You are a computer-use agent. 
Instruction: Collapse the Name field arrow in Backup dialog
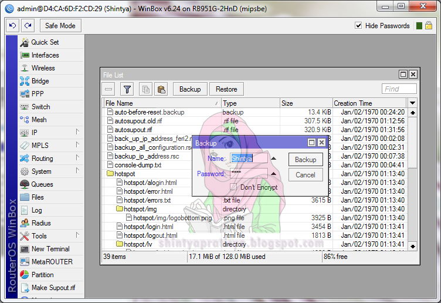pyautogui.click(x=273, y=159)
